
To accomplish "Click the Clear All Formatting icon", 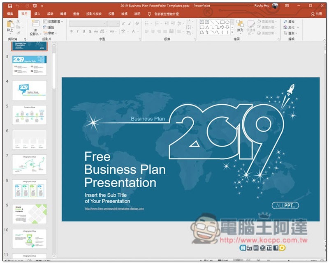I will 137,23.
